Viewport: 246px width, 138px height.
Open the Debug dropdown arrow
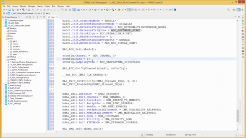pos(104,10)
